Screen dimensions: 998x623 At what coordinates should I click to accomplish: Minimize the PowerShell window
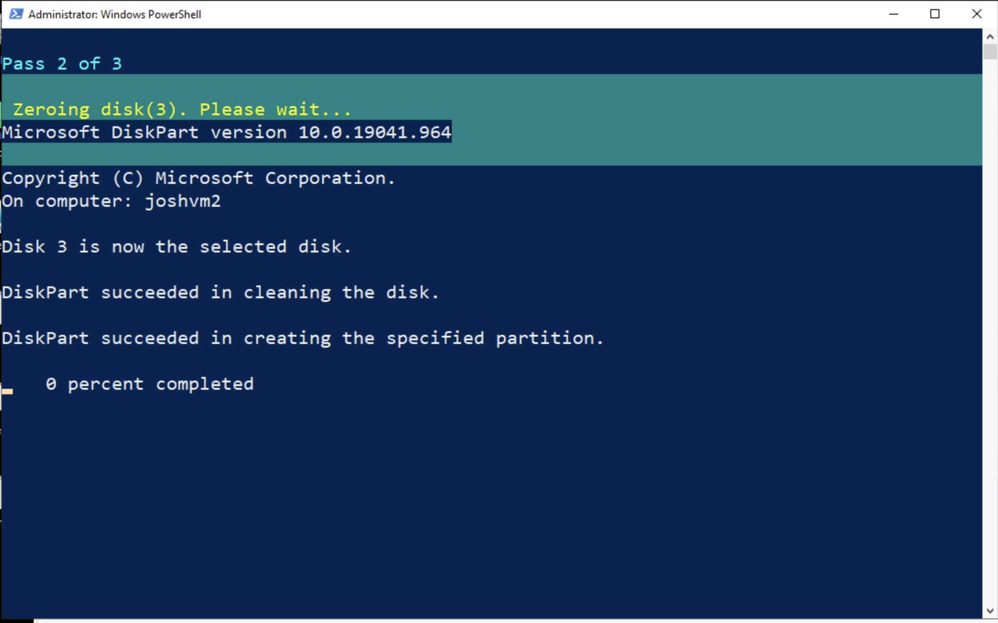tap(893, 14)
